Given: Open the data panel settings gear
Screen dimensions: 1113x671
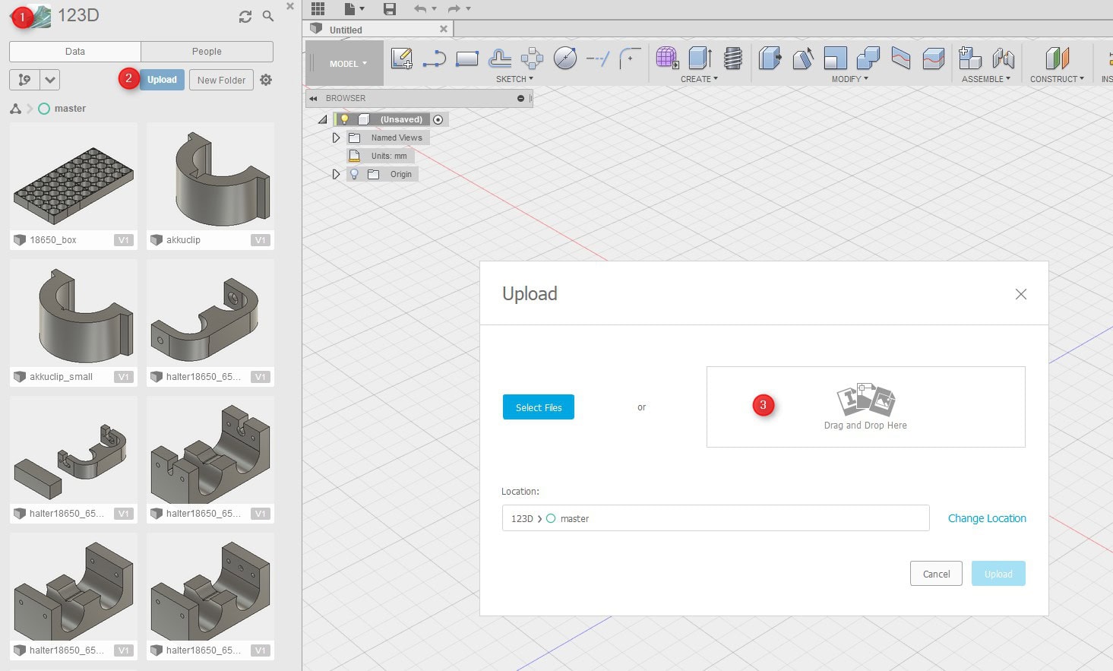Looking at the screenshot, I should (266, 80).
